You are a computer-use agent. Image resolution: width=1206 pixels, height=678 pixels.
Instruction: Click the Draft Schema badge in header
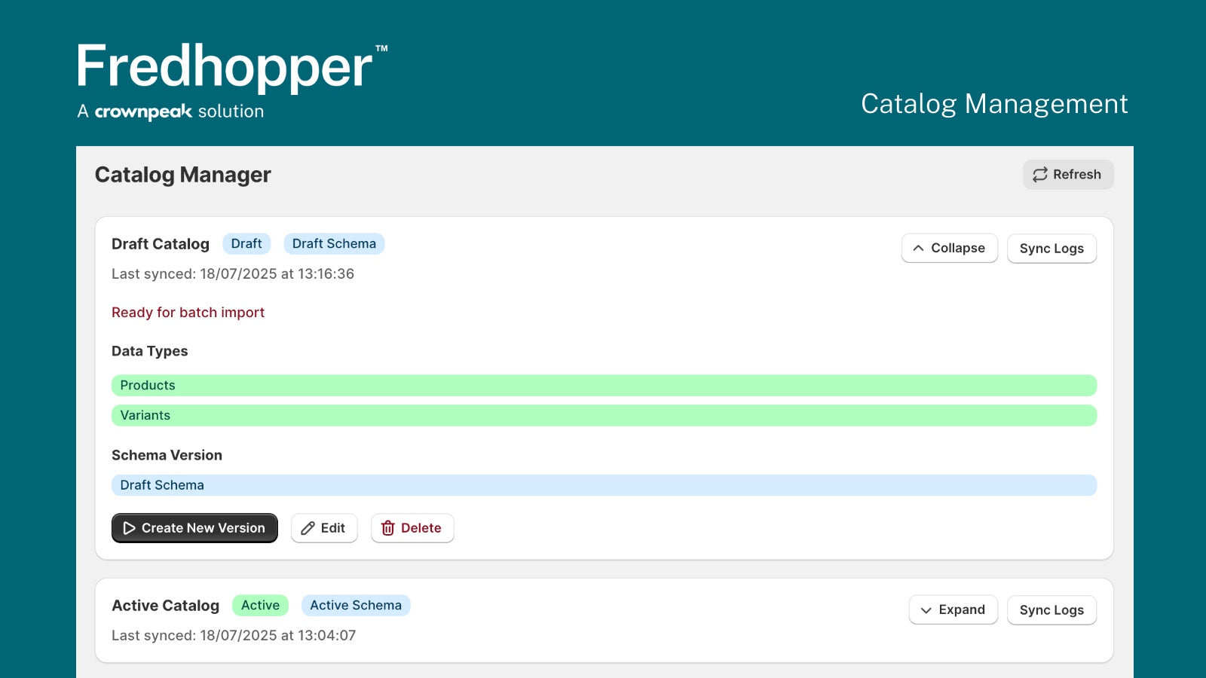(334, 243)
